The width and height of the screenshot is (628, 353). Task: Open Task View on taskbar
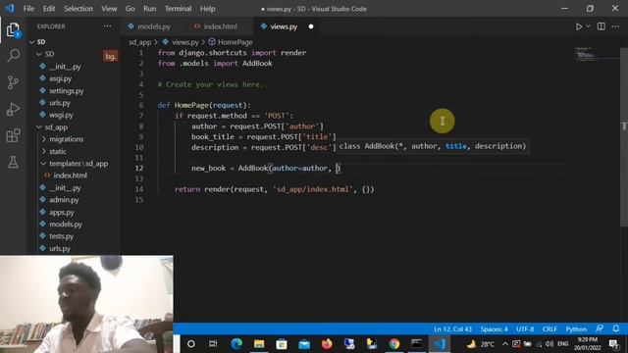coord(213,343)
